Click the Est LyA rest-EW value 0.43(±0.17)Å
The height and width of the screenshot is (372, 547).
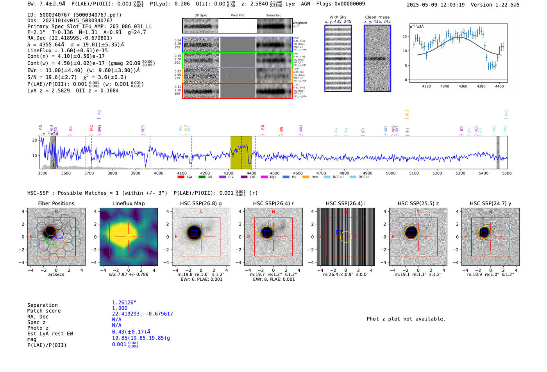click(131, 332)
